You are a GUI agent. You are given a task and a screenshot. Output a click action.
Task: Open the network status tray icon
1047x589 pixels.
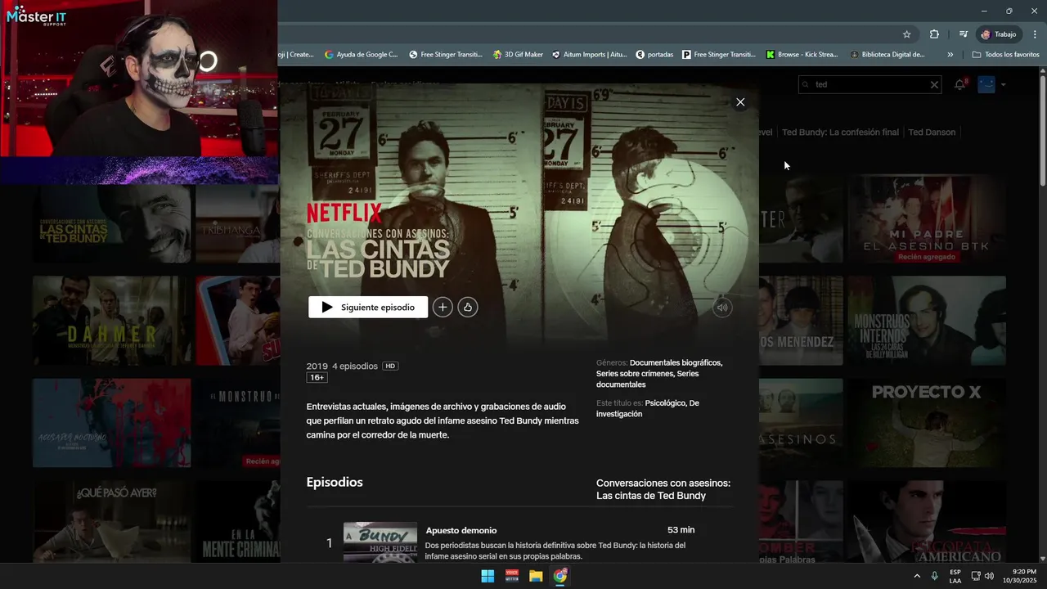click(975, 576)
